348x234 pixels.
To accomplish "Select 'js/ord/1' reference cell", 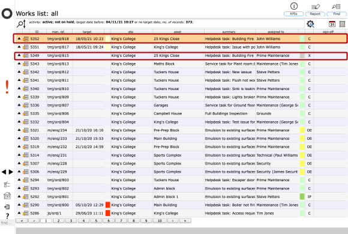I will tap(55, 214).
